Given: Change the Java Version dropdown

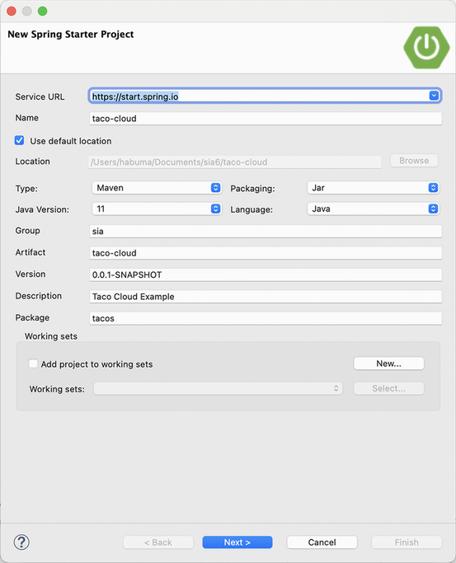Looking at the screenshot, I should click(157, 209).
